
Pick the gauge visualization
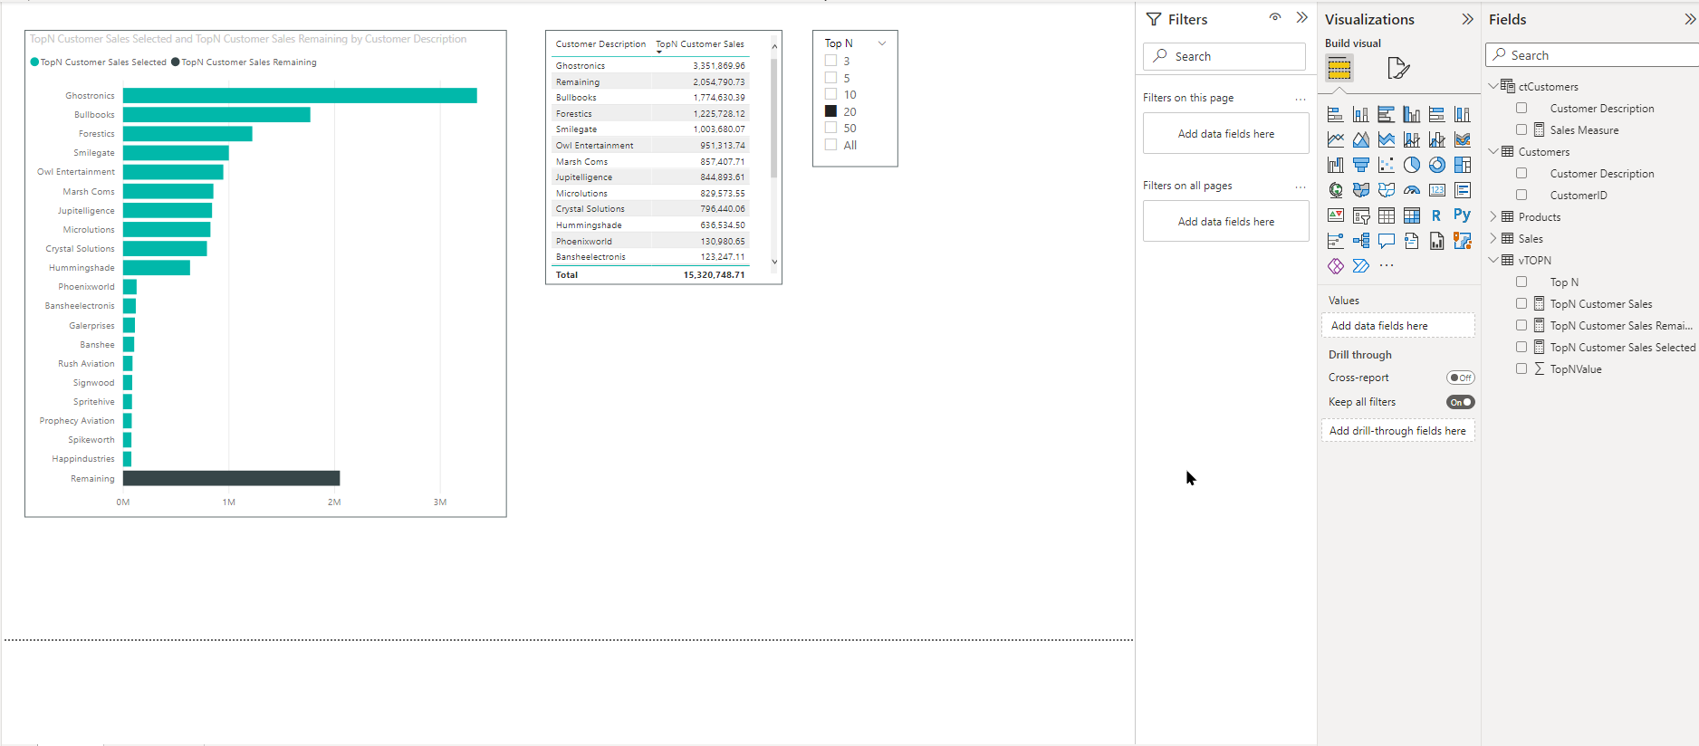pyautogui.click(x=1411, y=190)
